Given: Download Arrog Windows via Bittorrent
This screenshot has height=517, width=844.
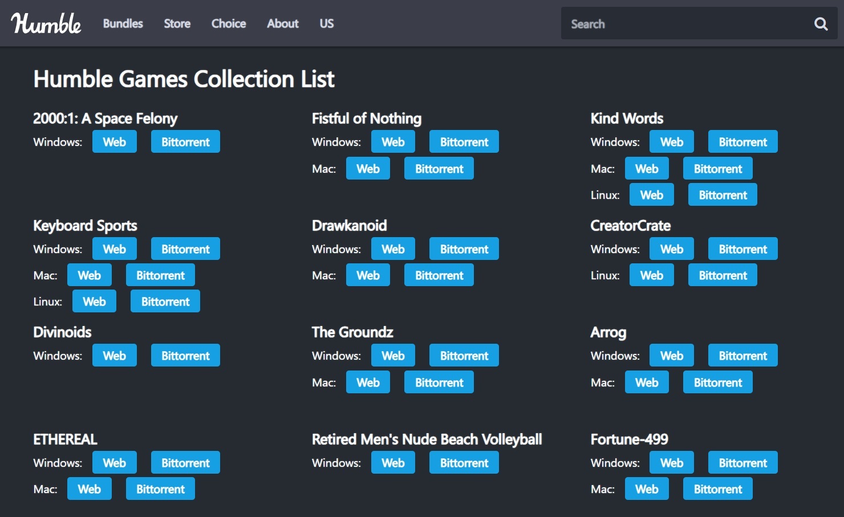Looking at the screenshot, I should [743, 356].
